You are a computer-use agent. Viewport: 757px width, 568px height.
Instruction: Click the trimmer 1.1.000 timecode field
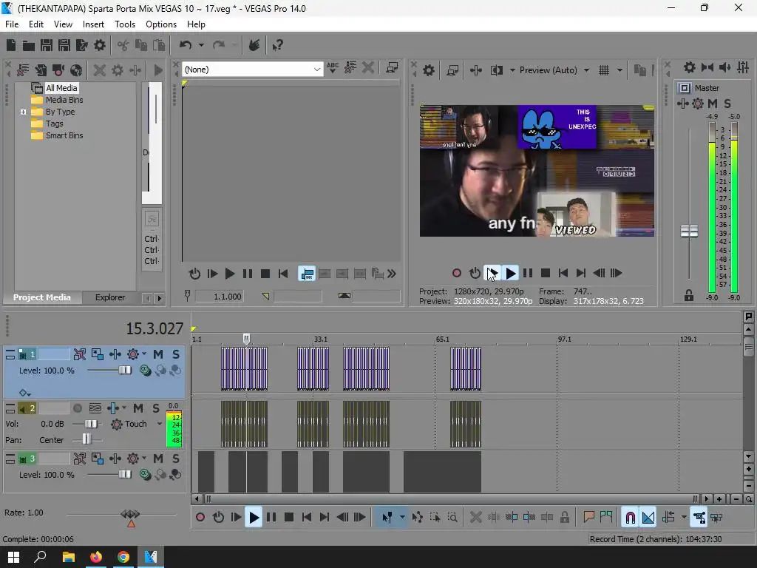[219, 297]
